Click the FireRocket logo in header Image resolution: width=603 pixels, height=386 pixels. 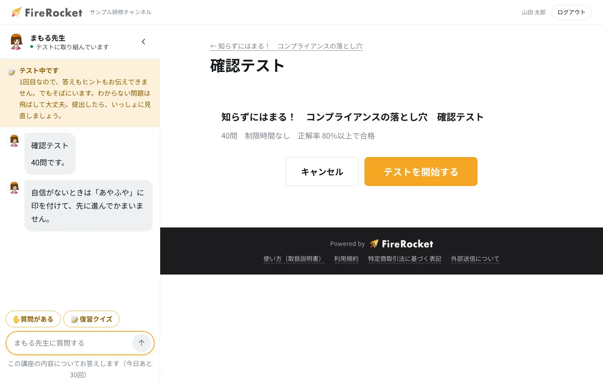(x=47, y=12)
